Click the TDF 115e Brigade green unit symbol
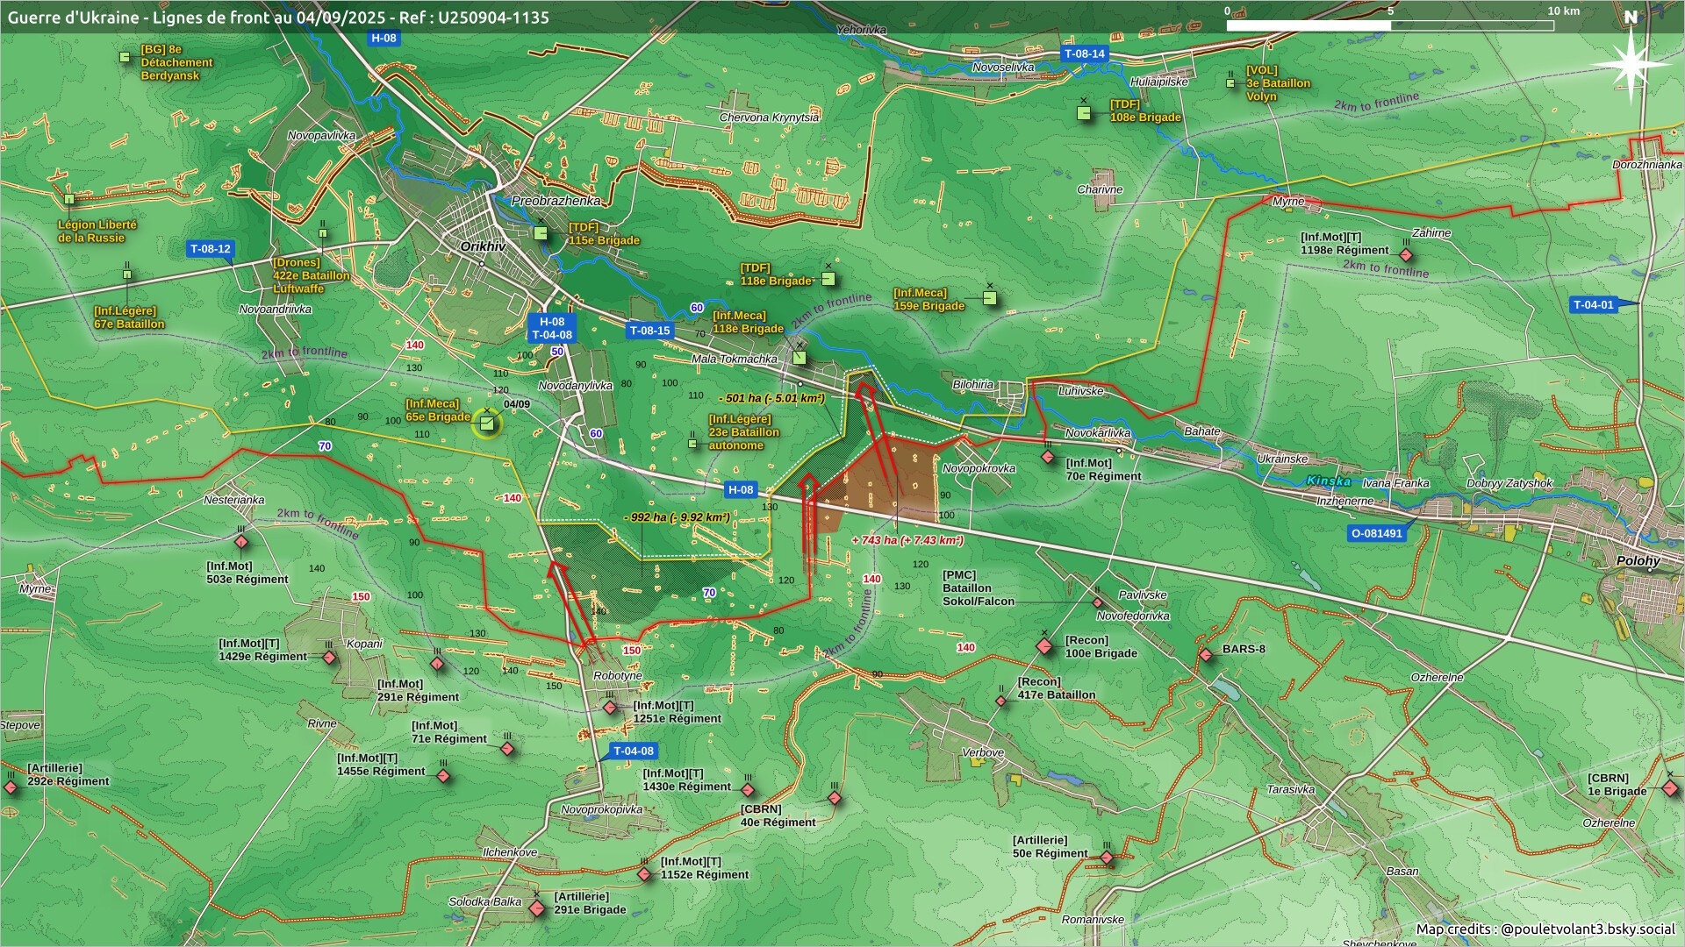 pyautogui.click(x=541, y=233)
